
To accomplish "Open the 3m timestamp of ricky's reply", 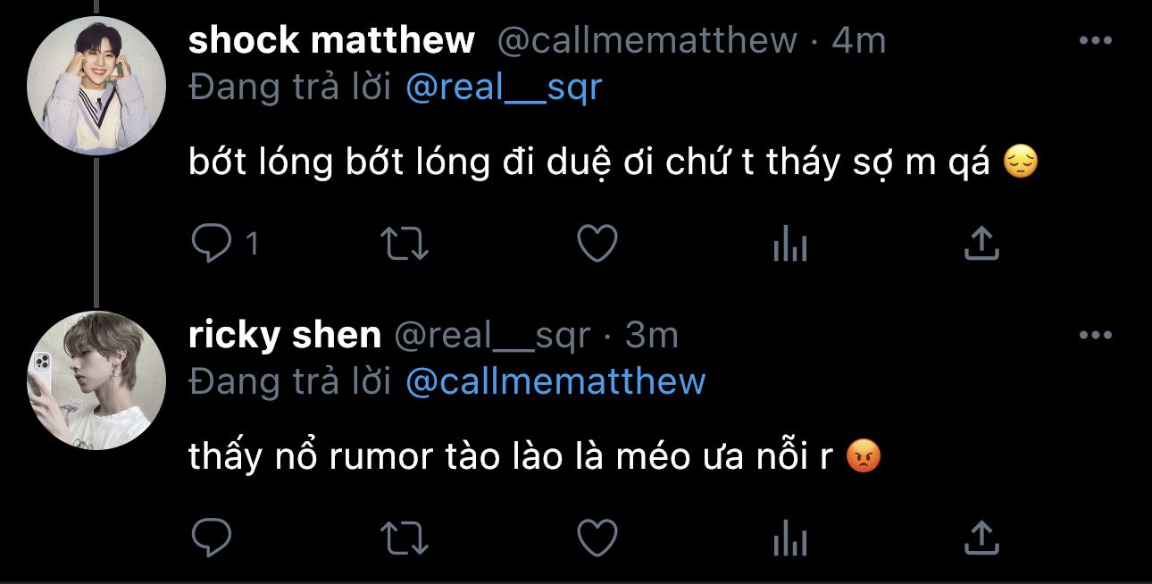I will (x=652, y=336).
